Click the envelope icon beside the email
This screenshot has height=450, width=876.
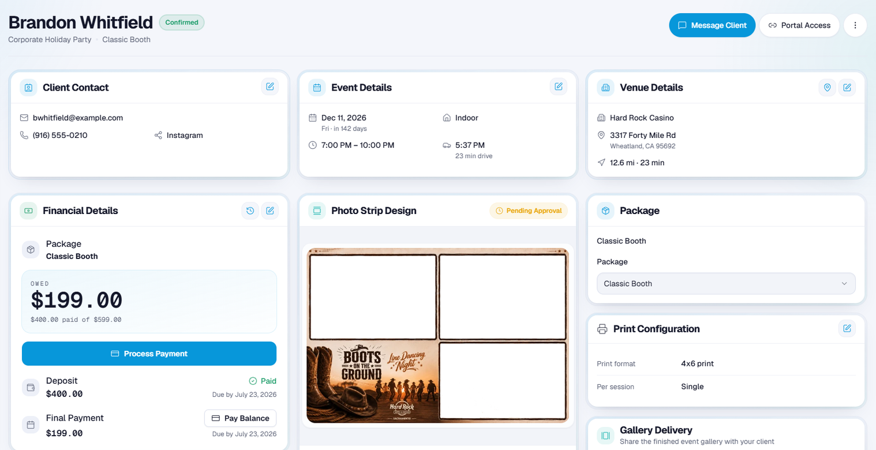[x=24, y=118]
